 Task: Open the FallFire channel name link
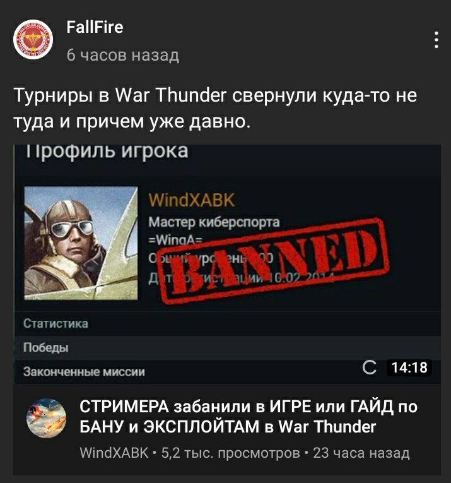coord(95,27)
